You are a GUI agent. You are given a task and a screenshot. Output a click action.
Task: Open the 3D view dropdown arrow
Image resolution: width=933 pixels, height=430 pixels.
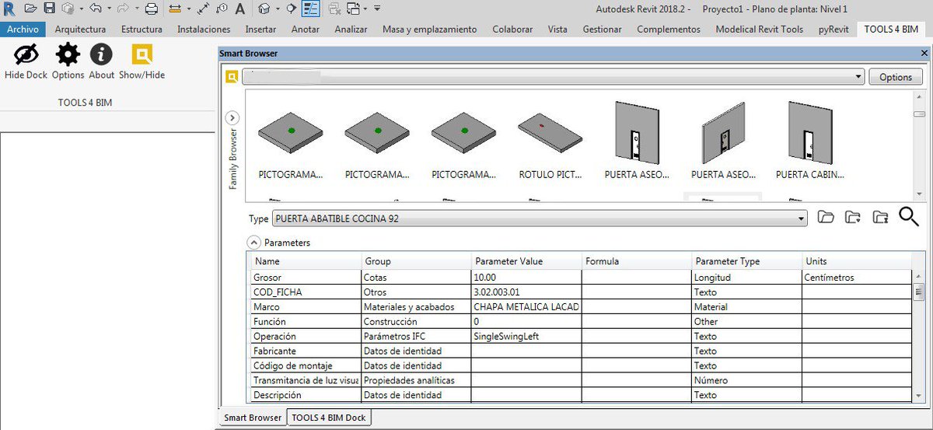pyautogui.click(x=277, y=9)
